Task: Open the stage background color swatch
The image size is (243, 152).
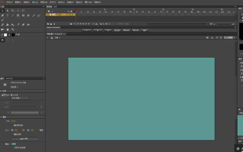Action: [x=14, y=144]
